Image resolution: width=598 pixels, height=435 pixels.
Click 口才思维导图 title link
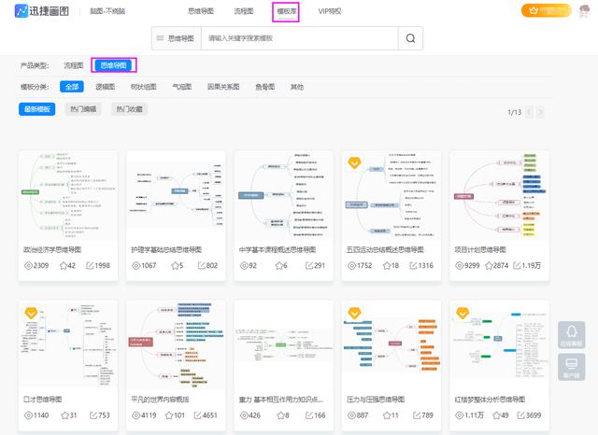43,400
